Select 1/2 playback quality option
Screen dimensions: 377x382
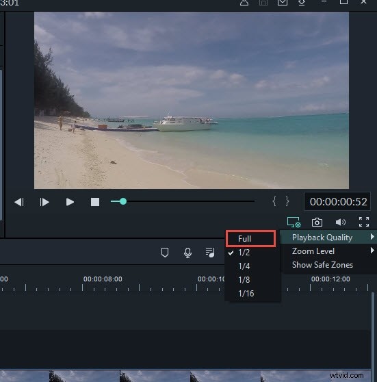point(252,253)
